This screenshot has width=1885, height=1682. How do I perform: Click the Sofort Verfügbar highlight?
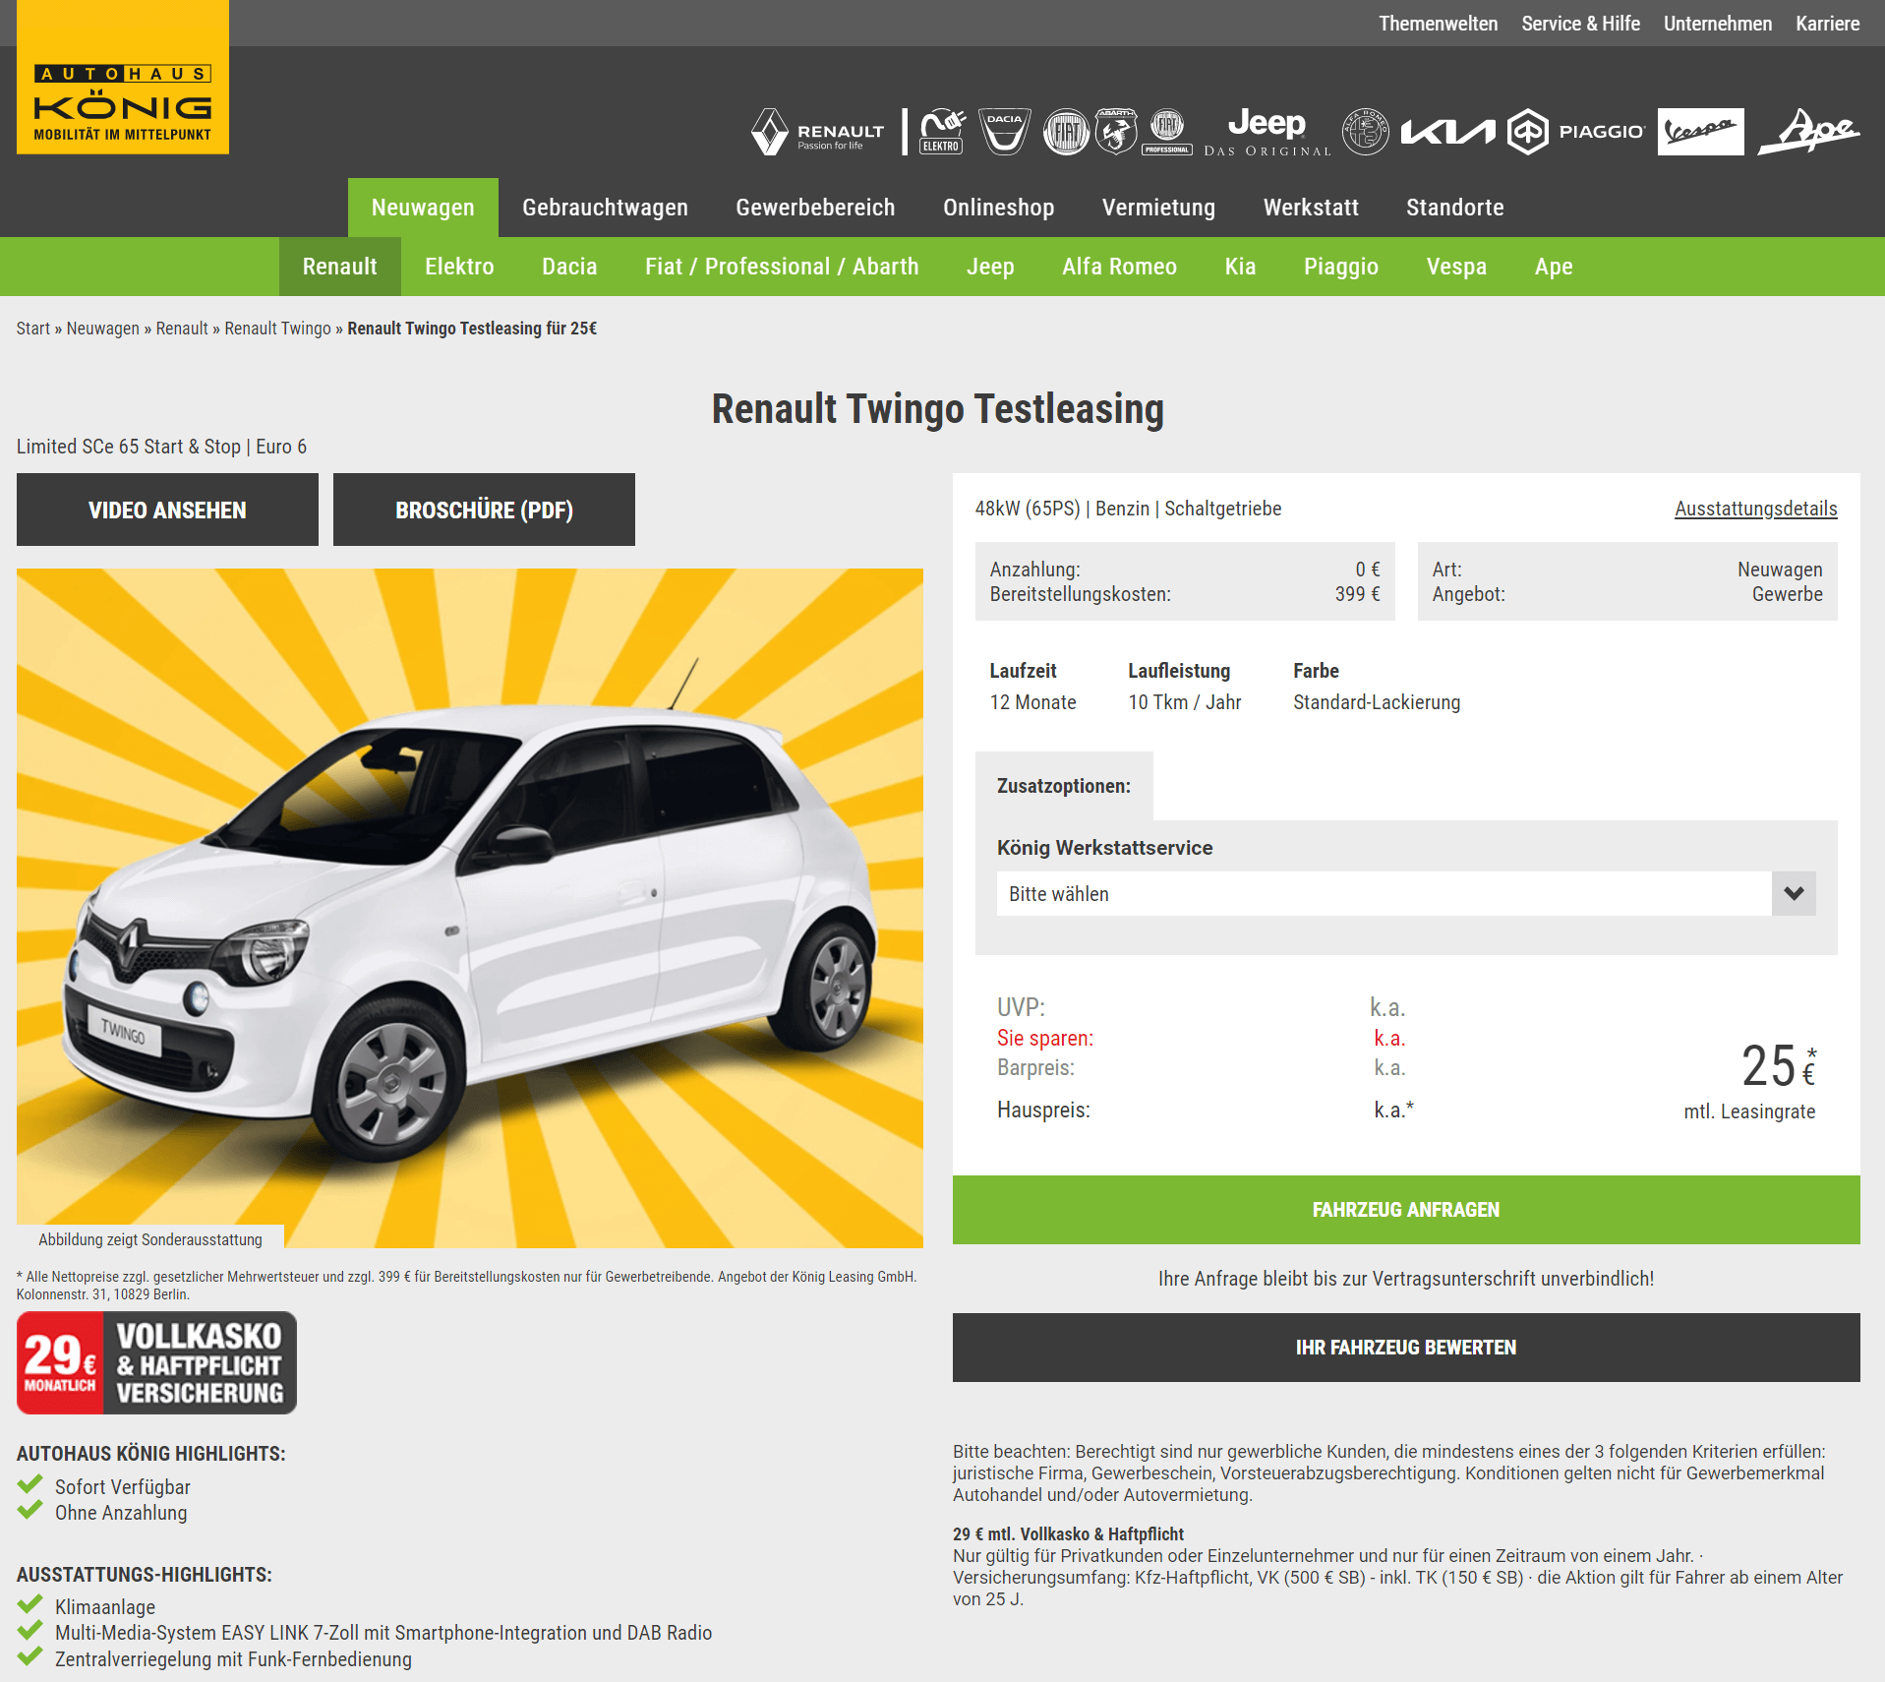point(122,1487)
